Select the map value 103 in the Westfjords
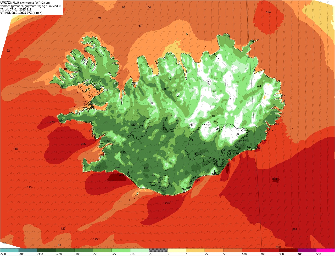Viewport: 335px width, 256px height. coord(66,69)
